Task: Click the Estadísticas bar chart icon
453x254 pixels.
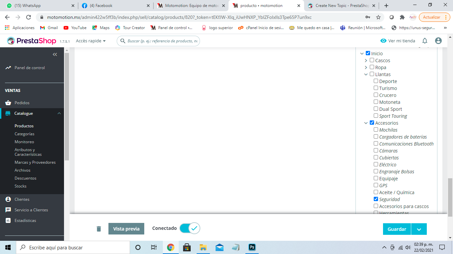Action: 8,221
